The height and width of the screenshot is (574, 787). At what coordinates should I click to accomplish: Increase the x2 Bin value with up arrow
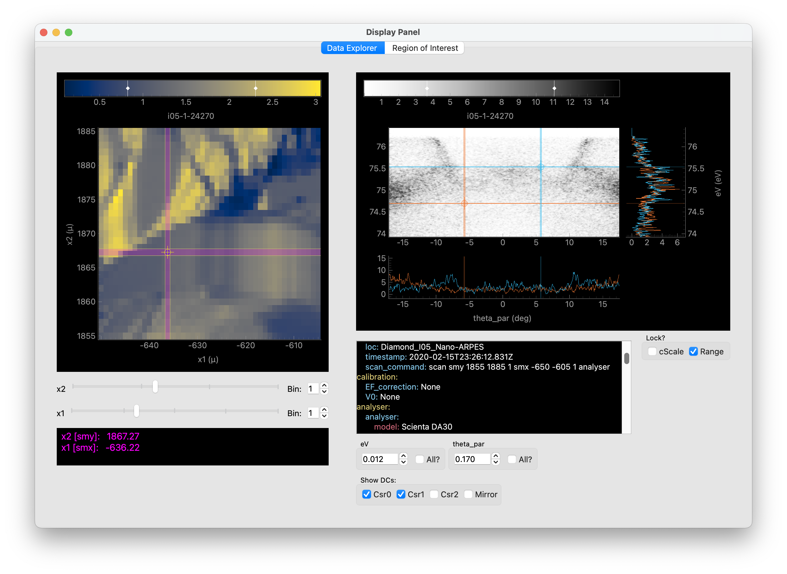[x=324, y=385]
